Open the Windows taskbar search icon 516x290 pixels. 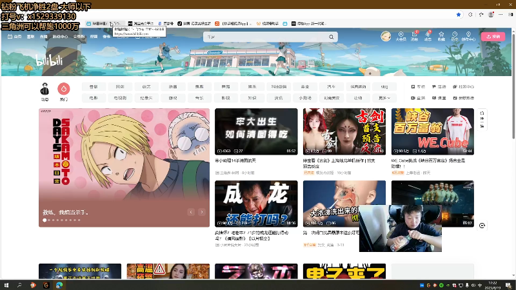click(19, 285)
